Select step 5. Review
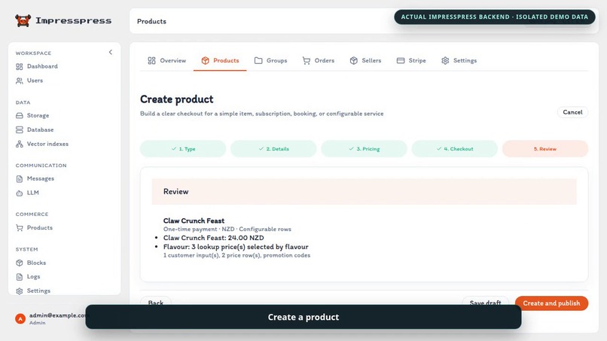 tap(545, 148)
